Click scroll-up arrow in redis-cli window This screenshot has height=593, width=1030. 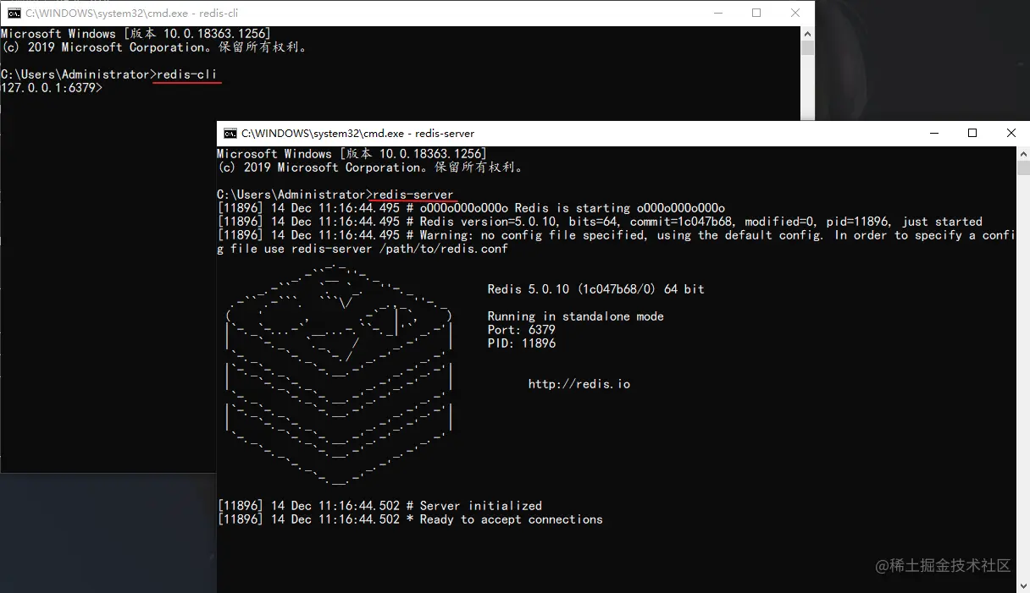click(807, 33)
